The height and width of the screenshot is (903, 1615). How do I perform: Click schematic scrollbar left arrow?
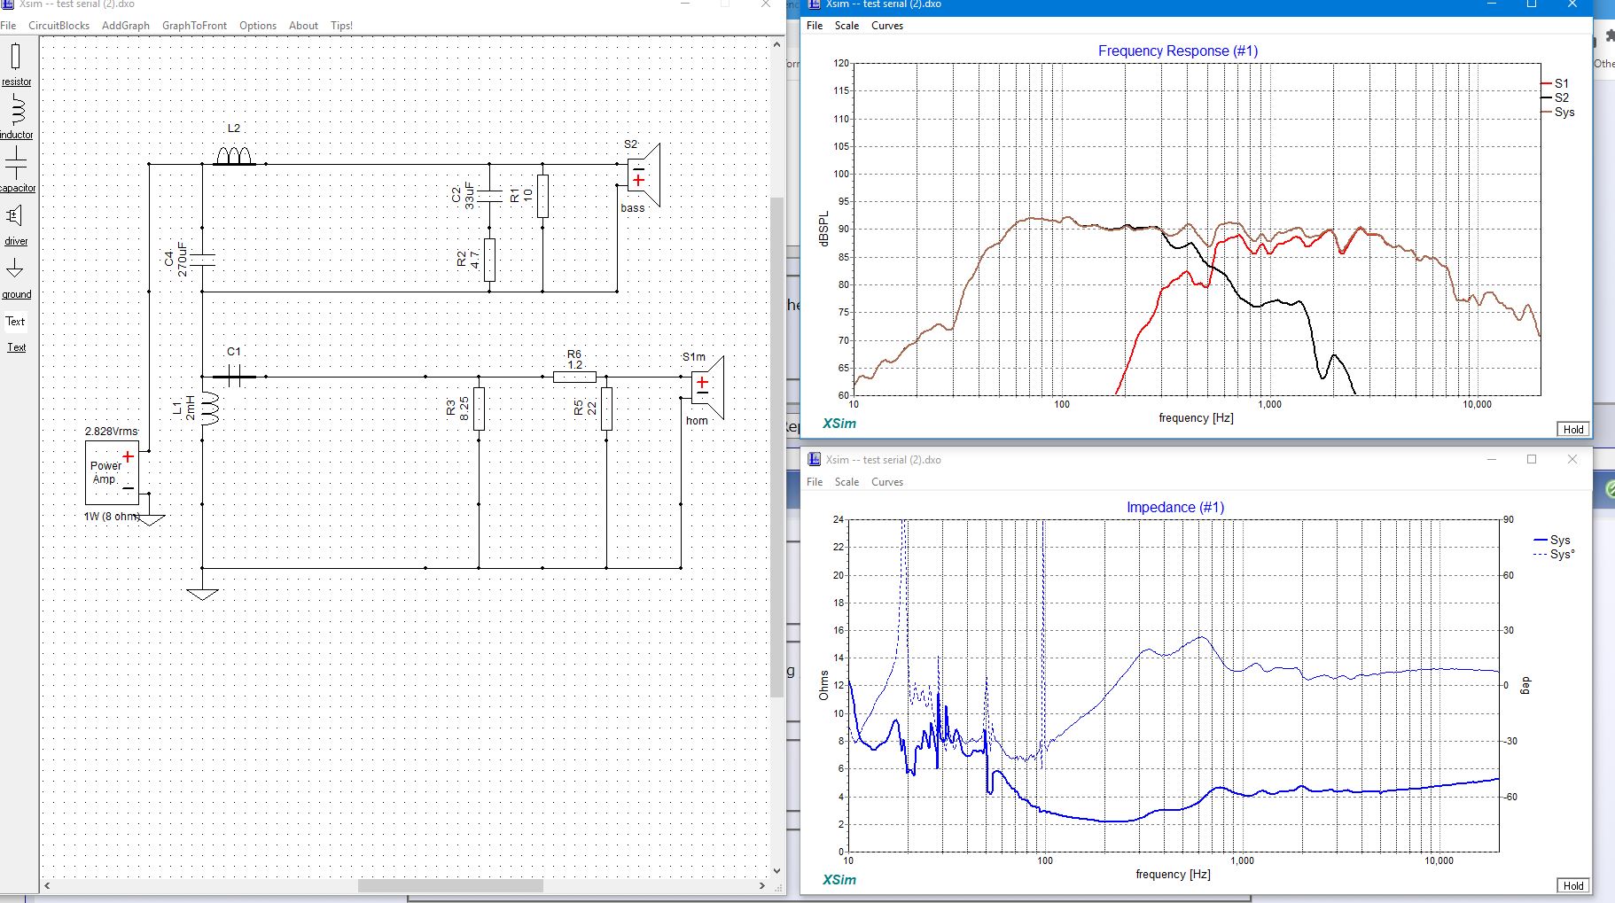point(47,885)
